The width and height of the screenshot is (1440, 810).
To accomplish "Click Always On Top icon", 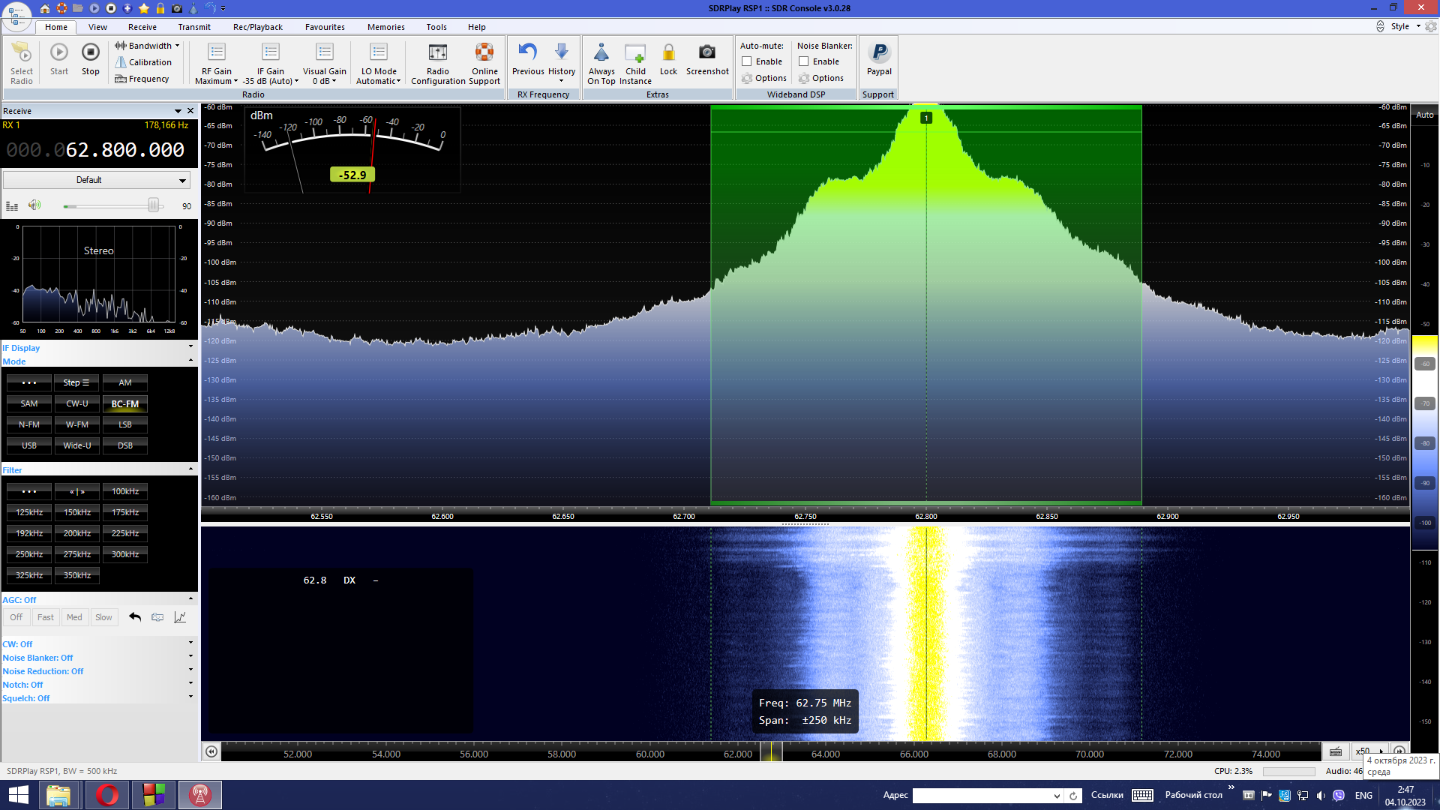I will click(601, 52).
